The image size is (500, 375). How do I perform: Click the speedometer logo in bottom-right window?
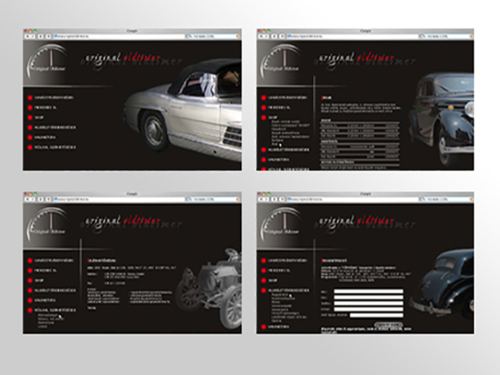pos(285,227)
